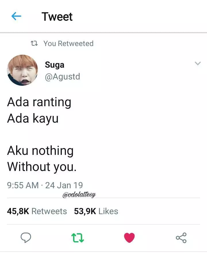The height and width of the screenshot is (253, 207).
Task: Click the 9:55 AM timestamp
Action: pyautogui.click(x=23, y=185)
